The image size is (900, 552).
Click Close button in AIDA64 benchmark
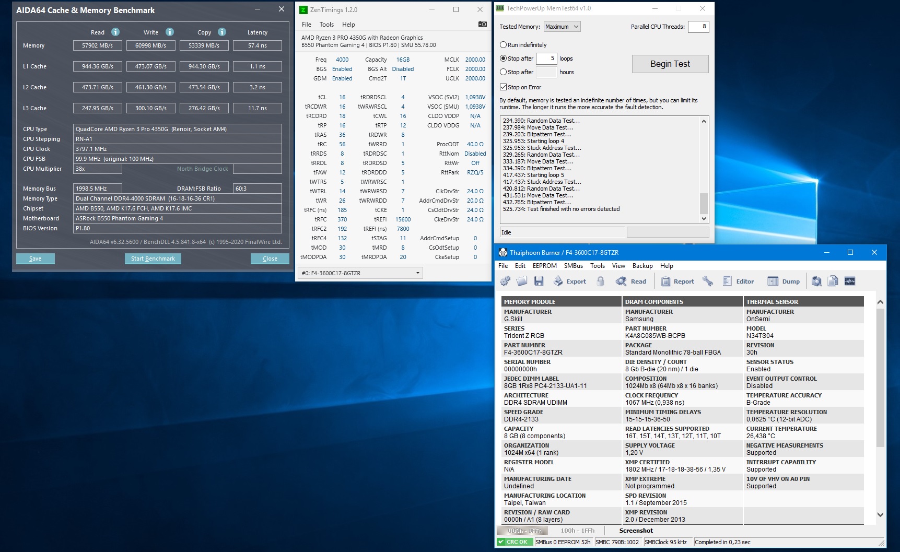pyautogui.click(x=270, y=259)
